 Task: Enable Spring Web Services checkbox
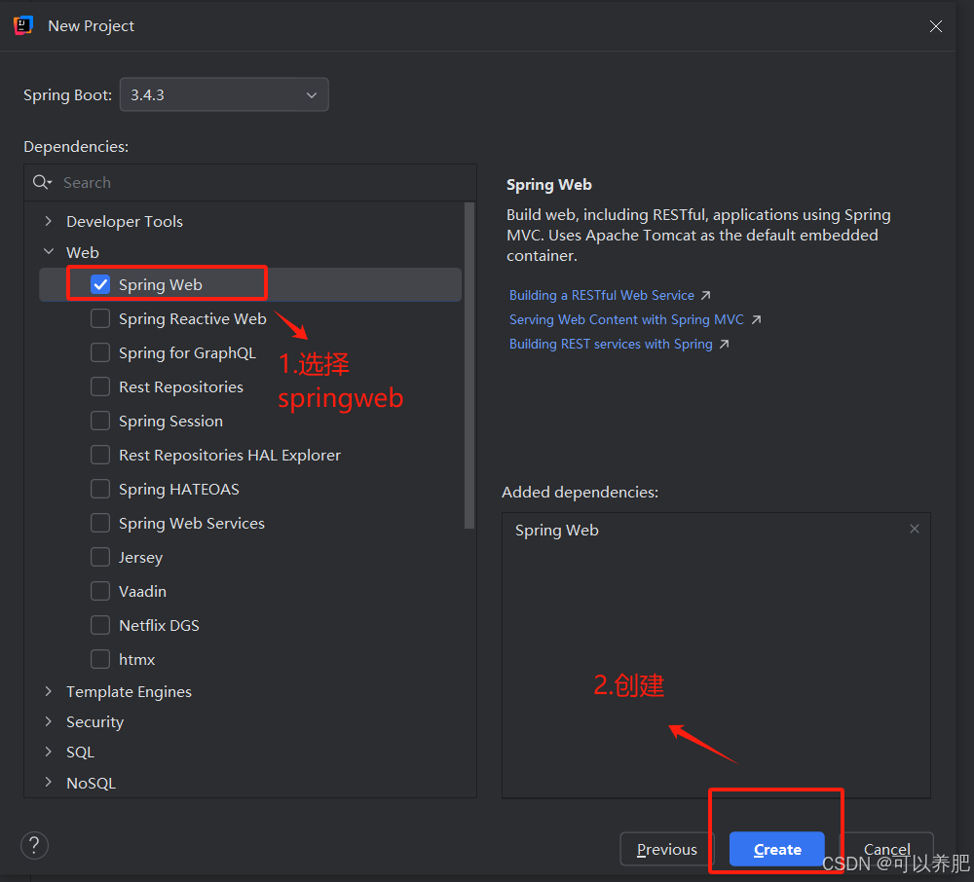pyautogui.click(x=100, y=523)
